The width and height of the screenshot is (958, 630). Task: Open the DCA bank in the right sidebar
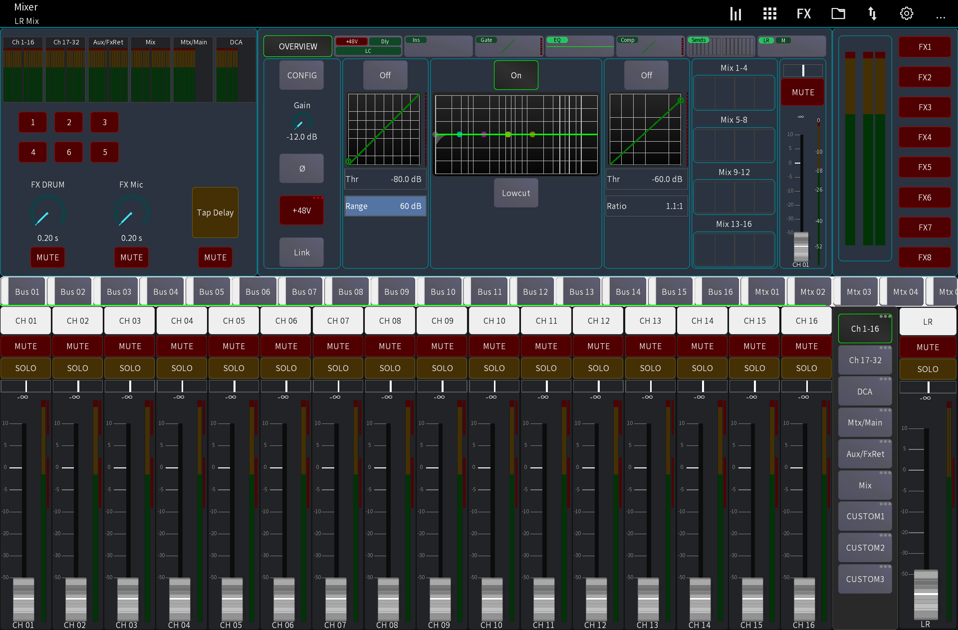(x=865, y=391)
